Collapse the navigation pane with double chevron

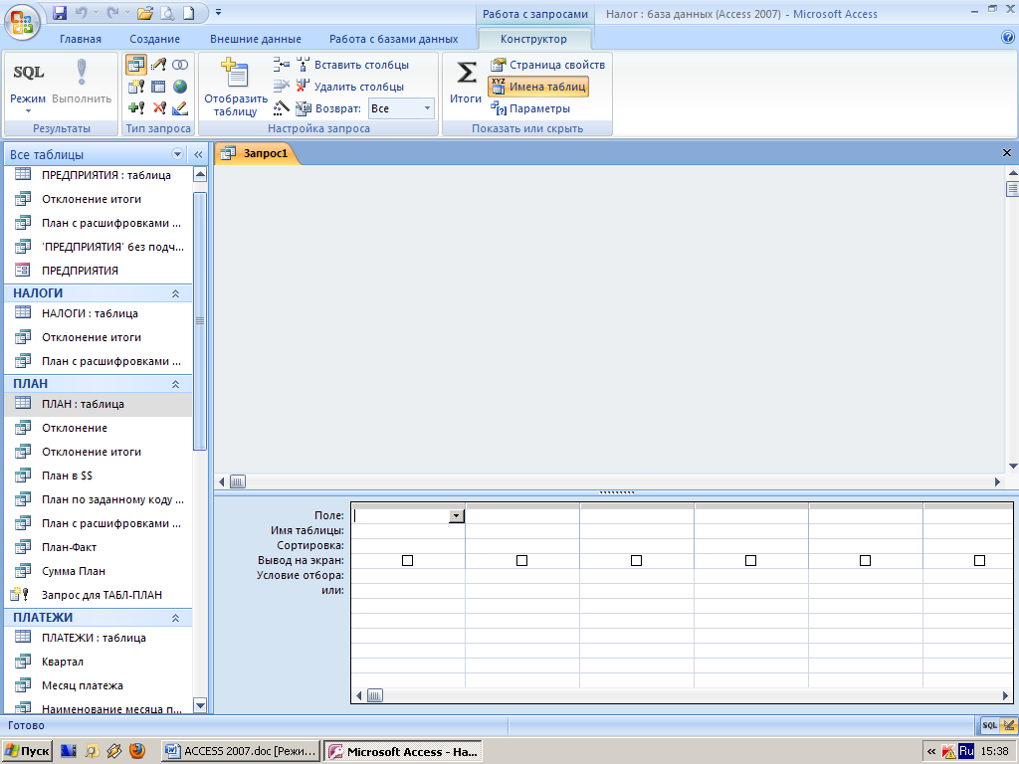tap(198, 154)
